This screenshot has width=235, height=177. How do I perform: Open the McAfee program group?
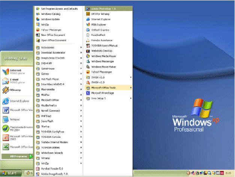[x=58, y=95]
